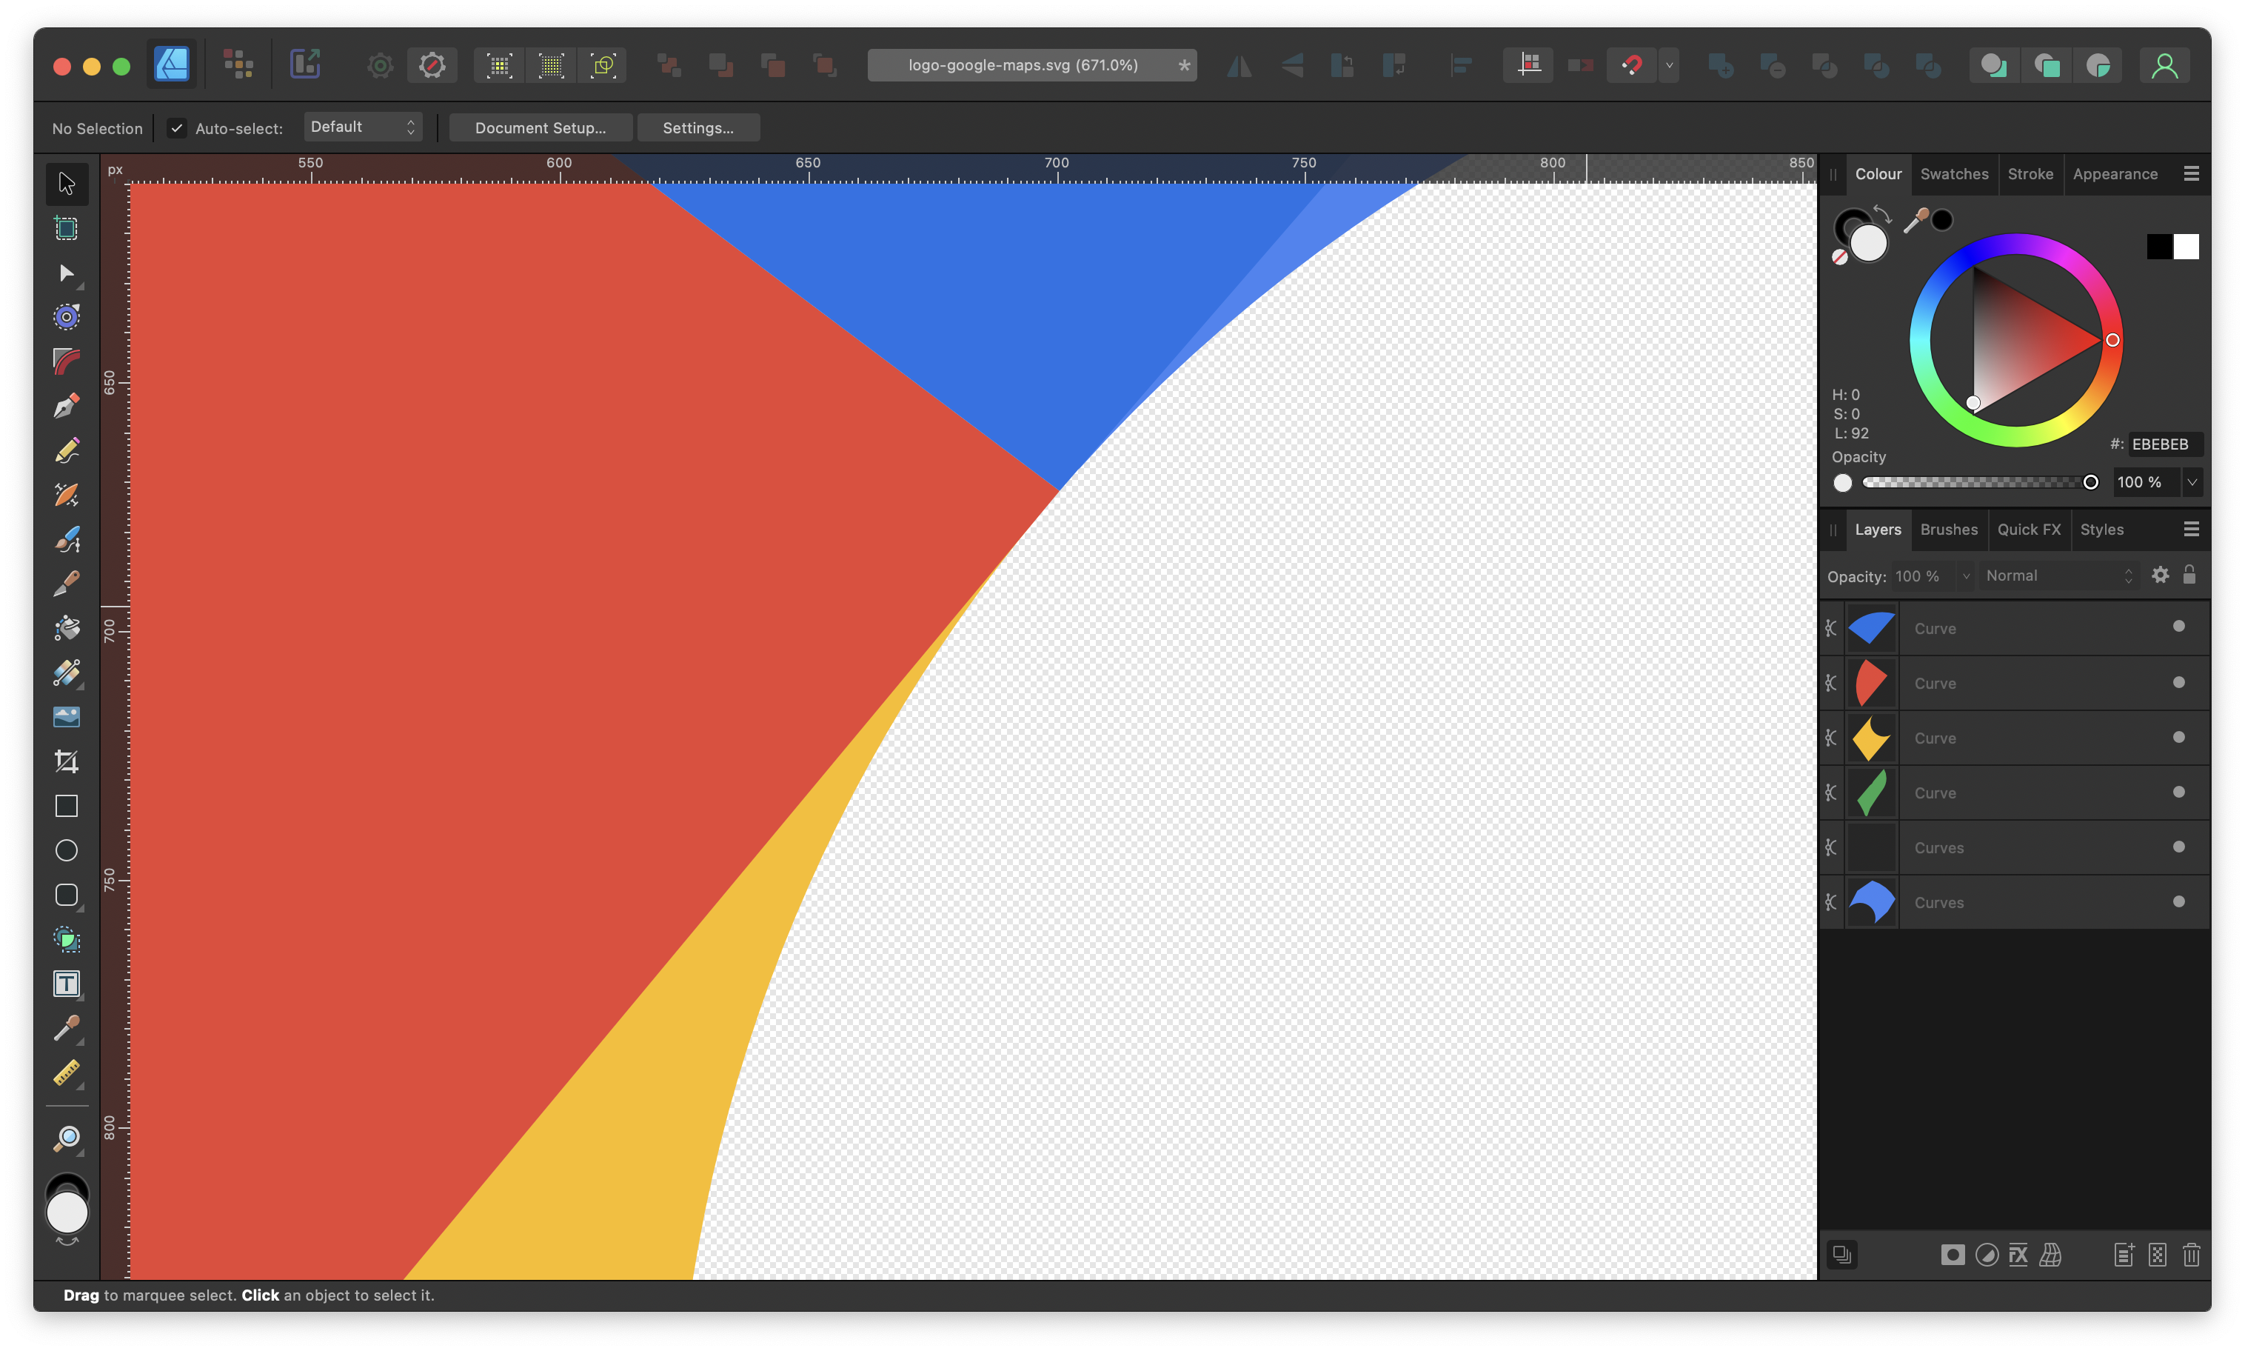Viewport: 2245px width, 1351px height.
Task: Select the Pen tool
Action: (67, 406)
